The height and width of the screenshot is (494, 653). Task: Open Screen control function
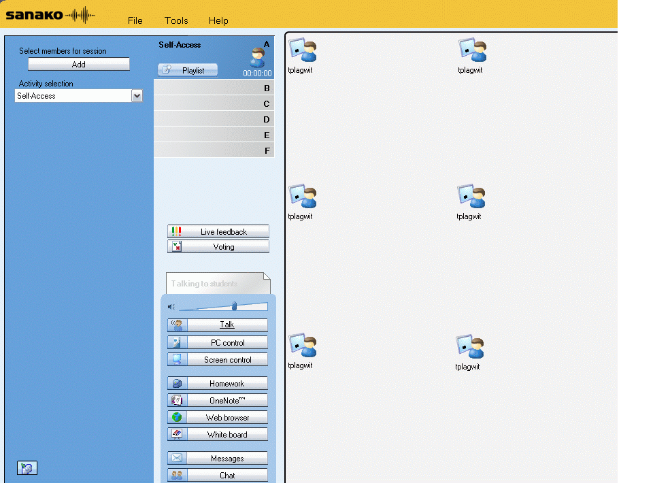pos(218,360)
